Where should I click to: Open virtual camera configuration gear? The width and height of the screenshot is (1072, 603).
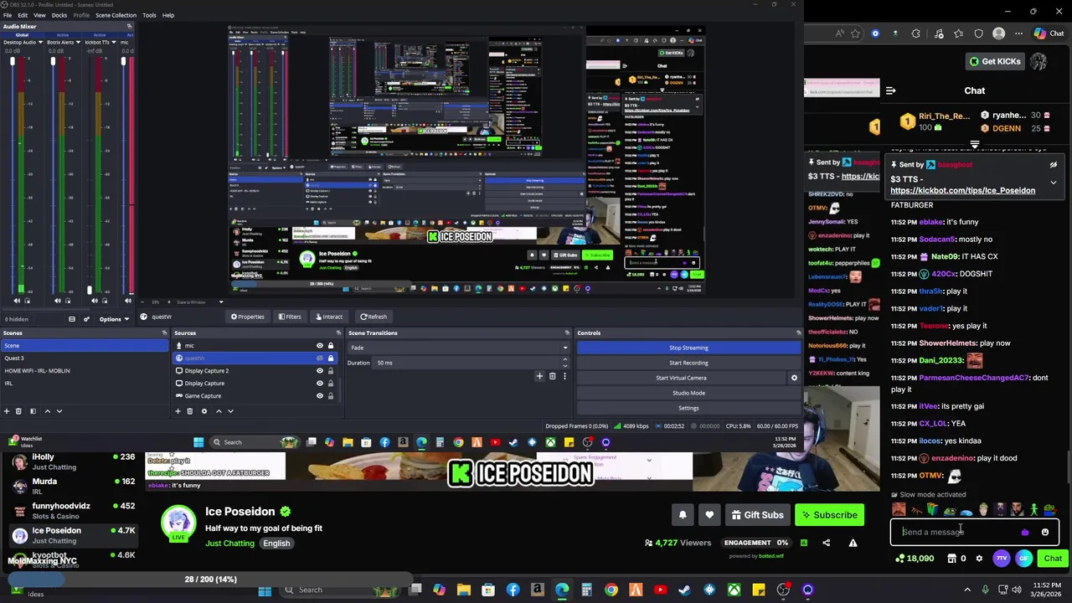[x=794, y=378]
